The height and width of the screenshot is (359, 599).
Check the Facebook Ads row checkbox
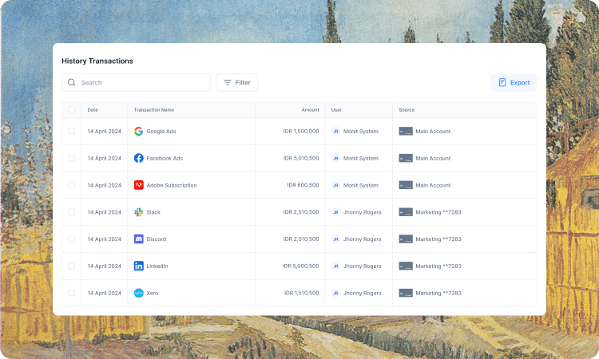coord(71,158)
